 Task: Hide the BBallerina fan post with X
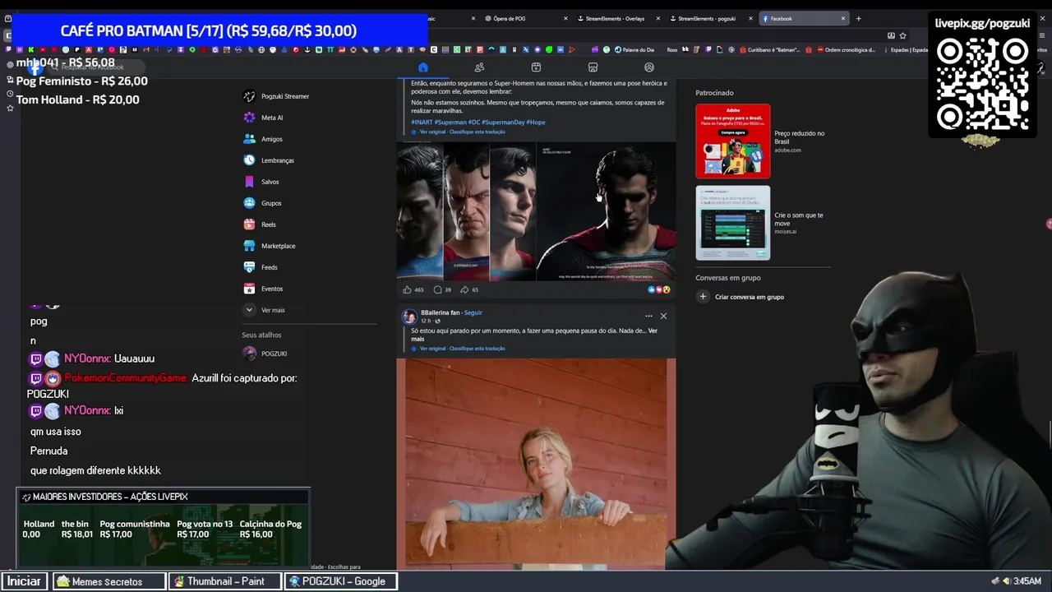tap(663, 316)
